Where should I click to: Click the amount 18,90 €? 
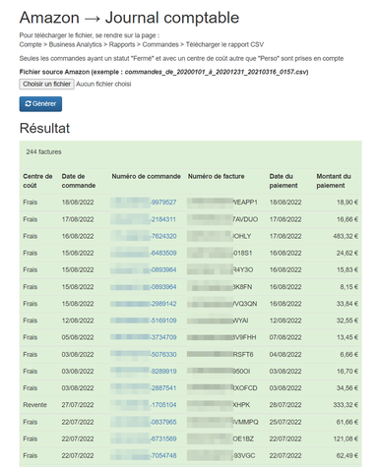pyautogui.click(x=347, y=203)
